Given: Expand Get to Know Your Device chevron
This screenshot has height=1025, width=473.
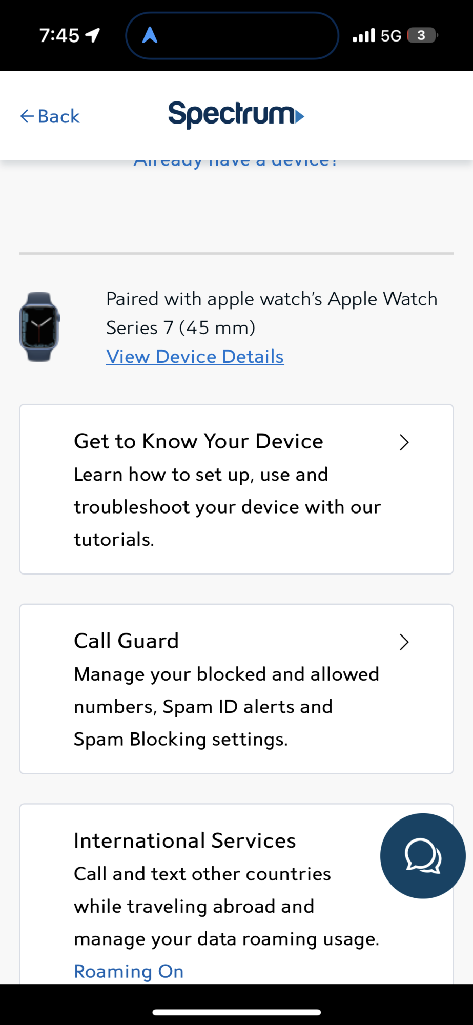Looking at the screenshot, I should pyautogui.click(x=404, y=442).
